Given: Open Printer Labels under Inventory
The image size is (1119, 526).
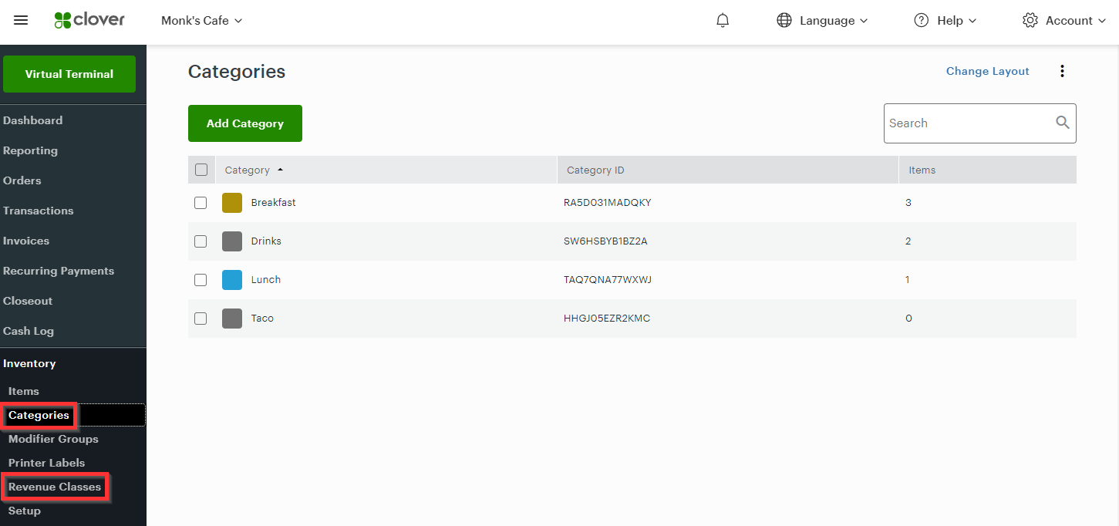Looking at the screenshot, I should tap(46, 463).
